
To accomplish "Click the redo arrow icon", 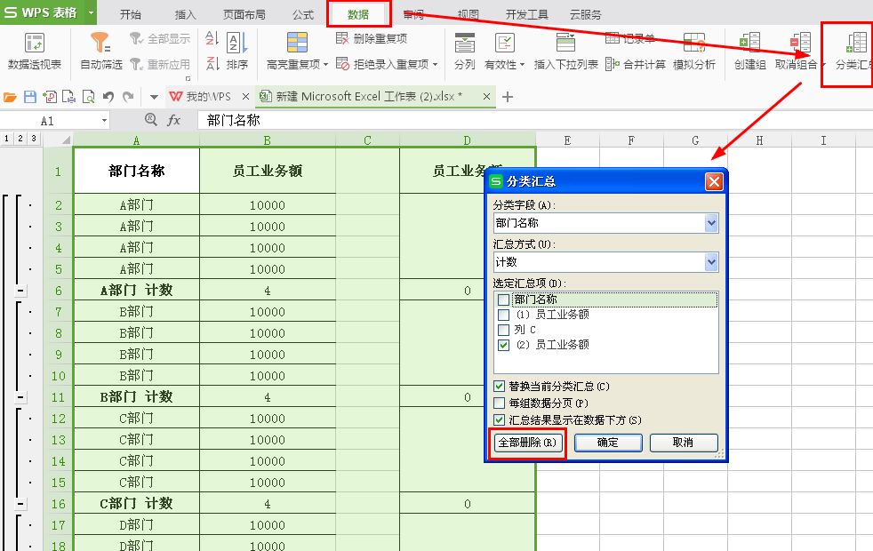I will (128, 97).
